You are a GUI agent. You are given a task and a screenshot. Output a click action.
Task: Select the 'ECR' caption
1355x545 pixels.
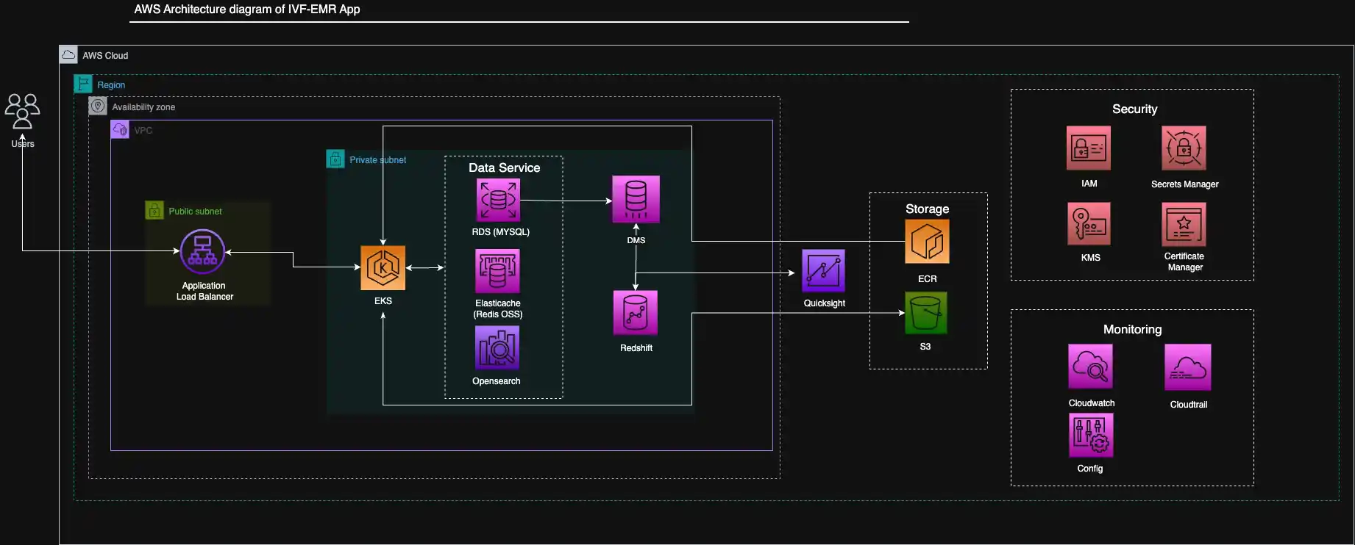927,279
